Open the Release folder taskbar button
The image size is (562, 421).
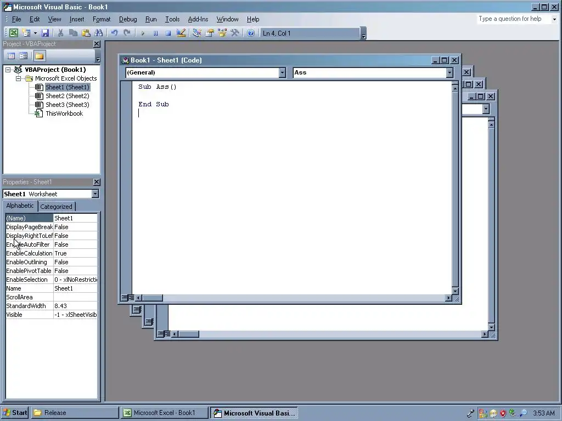(x=75, y=413)
